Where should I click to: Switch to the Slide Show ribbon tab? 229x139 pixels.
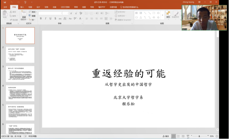click(x=64, y=7)
